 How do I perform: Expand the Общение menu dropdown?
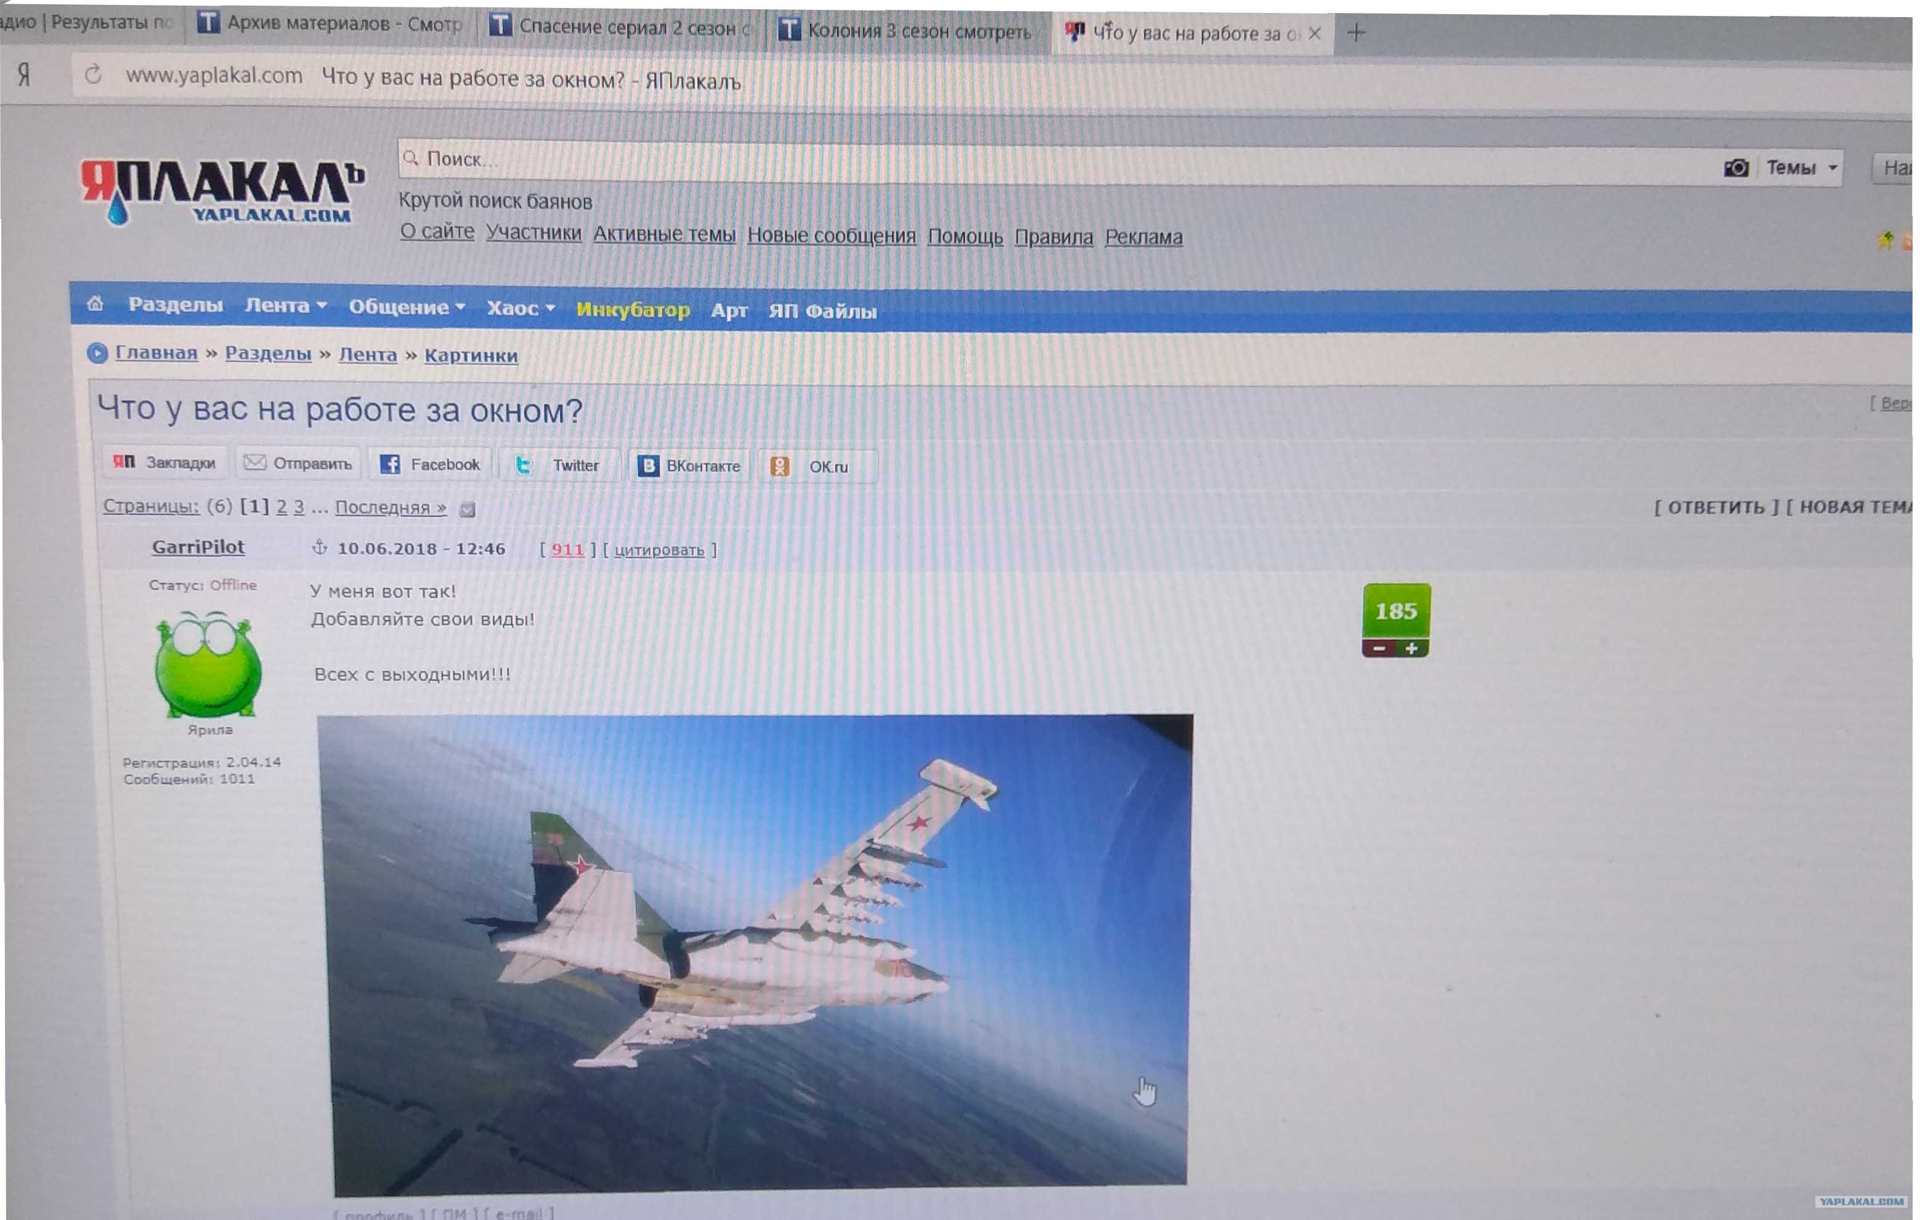point(407,307)
